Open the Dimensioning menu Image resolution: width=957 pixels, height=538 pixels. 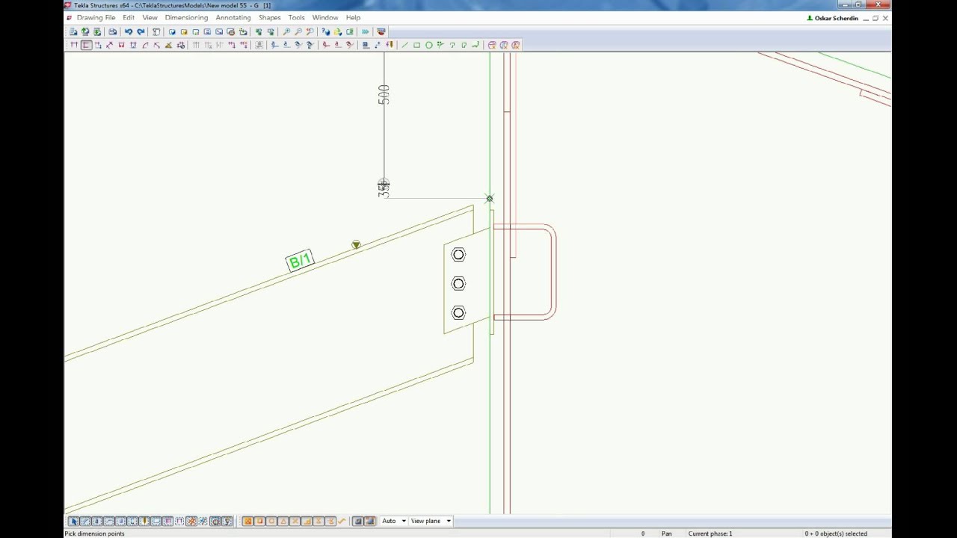(x=186, y=17)
